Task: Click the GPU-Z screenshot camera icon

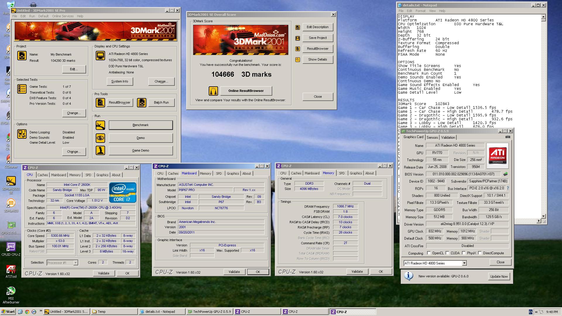Action: 508,137
